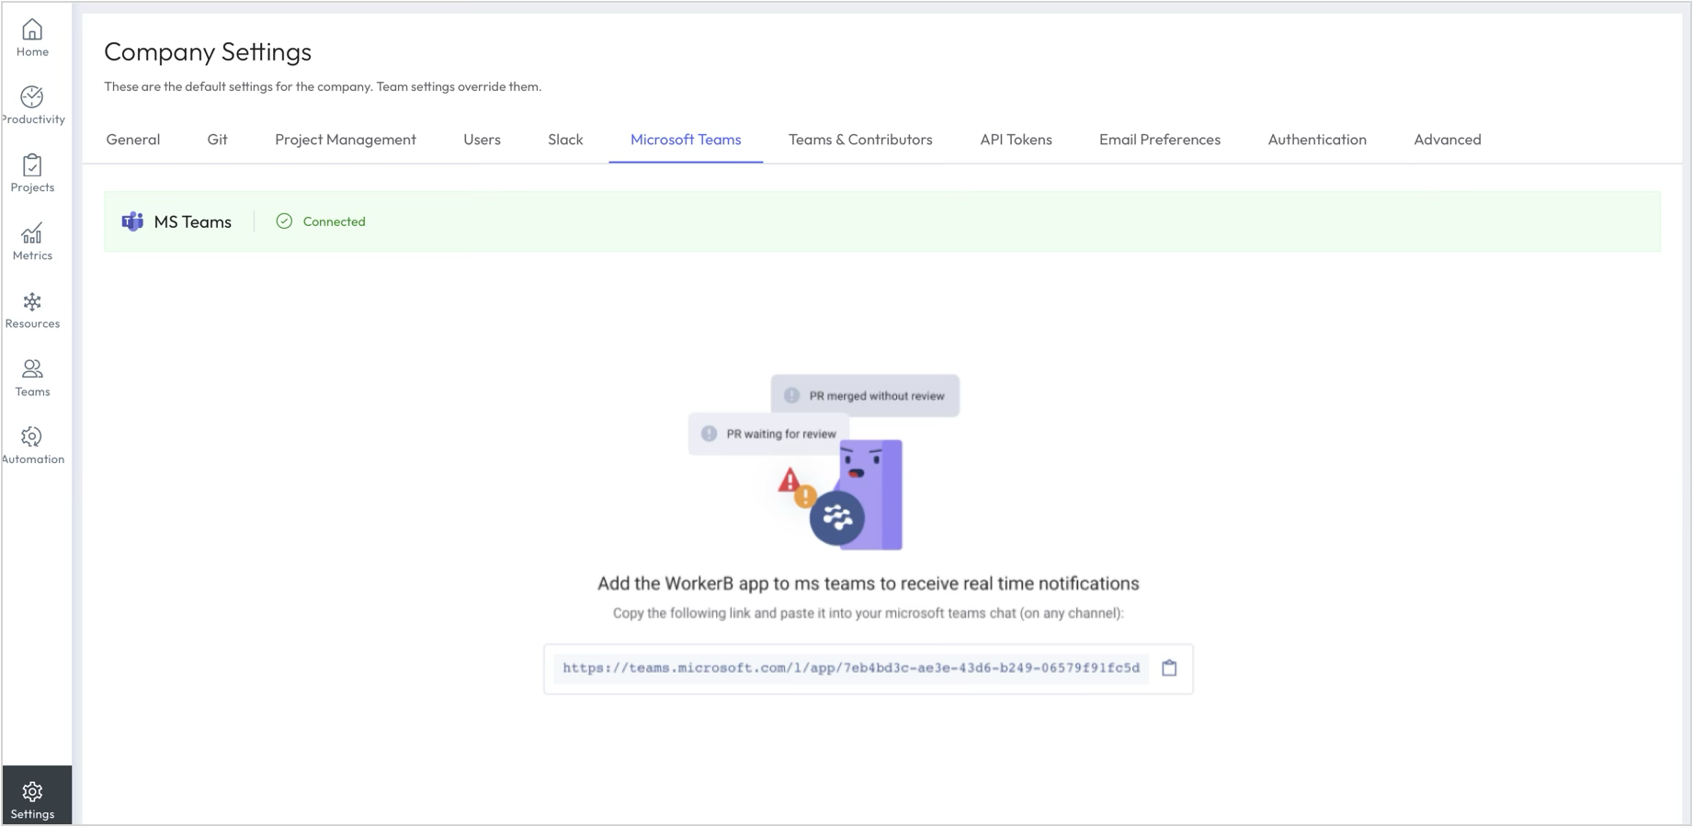
Task: Click the green Connected checkmark icon
Action: click(284, 221)
